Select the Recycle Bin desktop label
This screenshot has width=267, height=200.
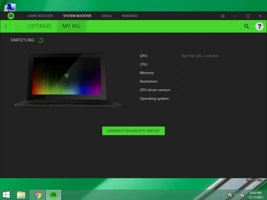[x=254, y=180]
